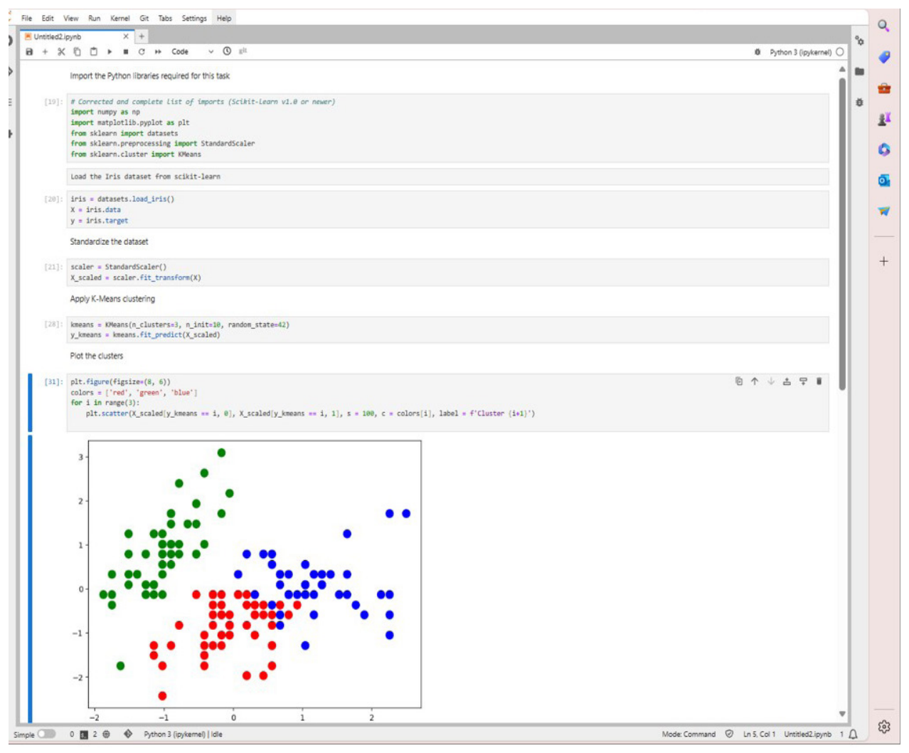909x753 pixels.
Task: Insert a cell above the active cell
Action: click(787, 381)
